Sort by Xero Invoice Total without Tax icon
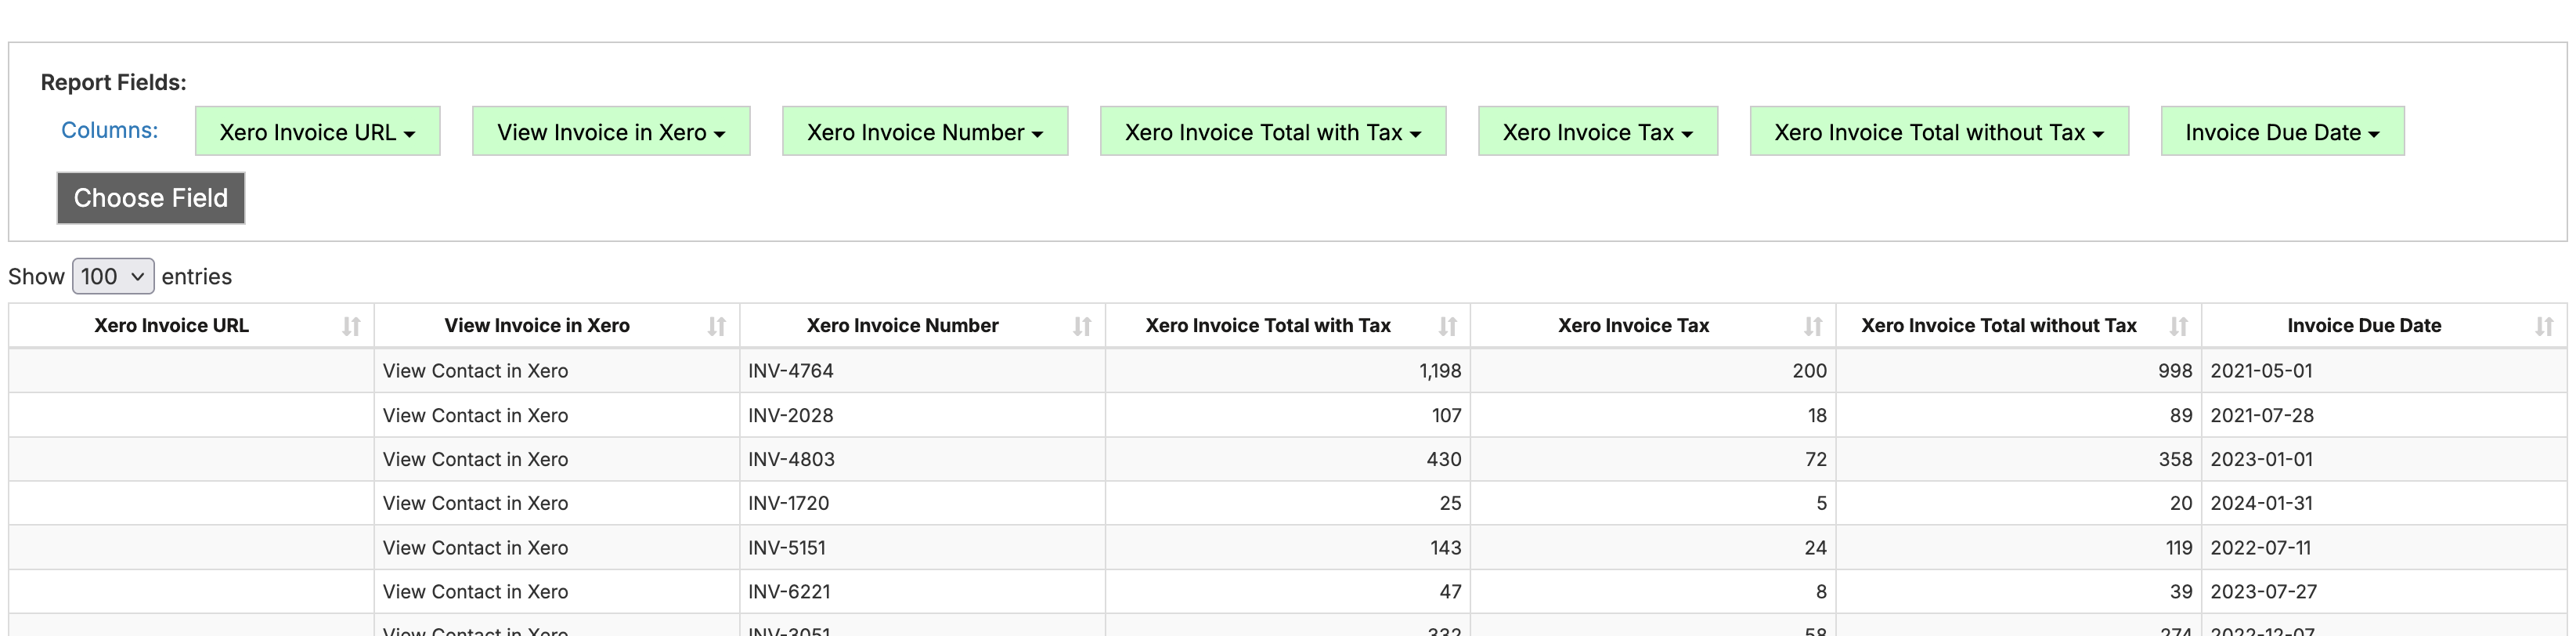 pos(2178,326)
